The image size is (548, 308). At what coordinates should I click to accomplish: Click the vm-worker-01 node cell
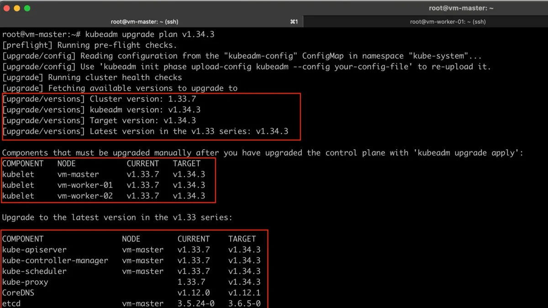pos(85,185)
